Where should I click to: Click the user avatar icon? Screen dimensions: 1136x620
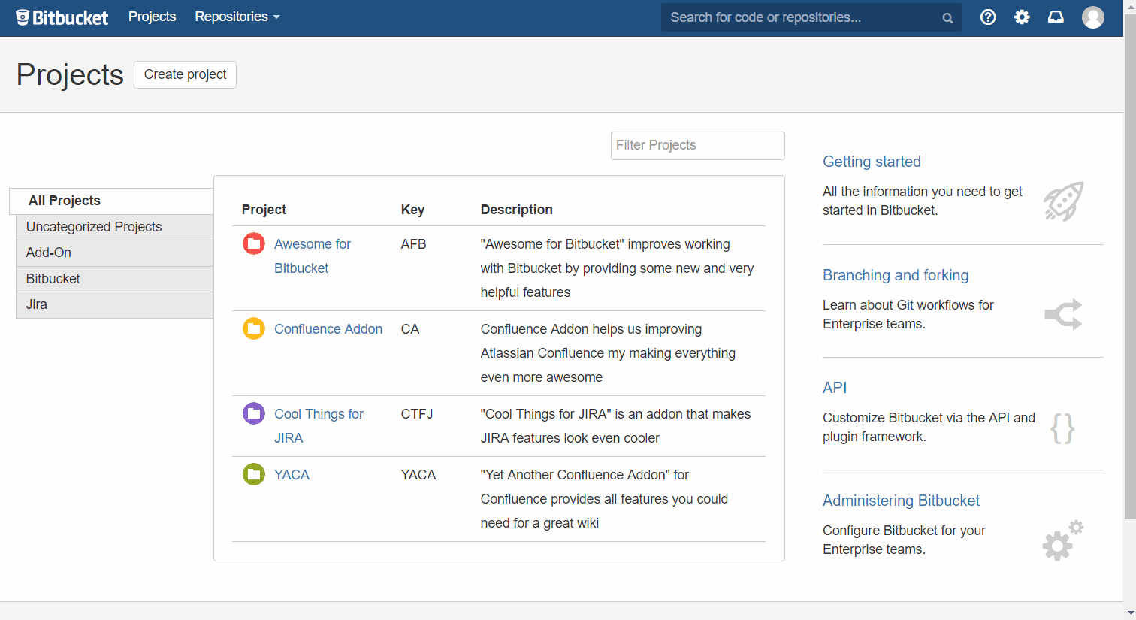[1092, 17]
